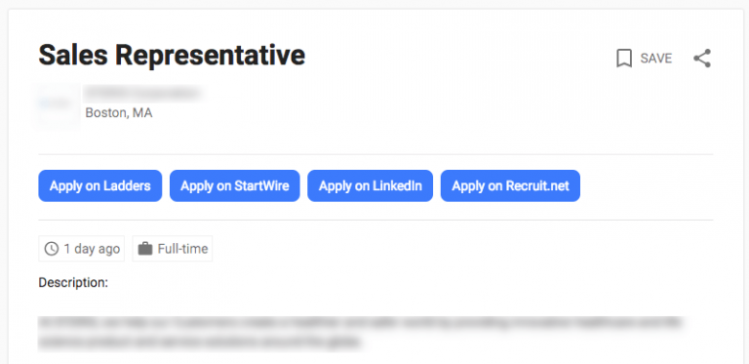The width and height of the screenshot is (749, 364).
Task: Apply on Ladders
Action: point(99,185)
